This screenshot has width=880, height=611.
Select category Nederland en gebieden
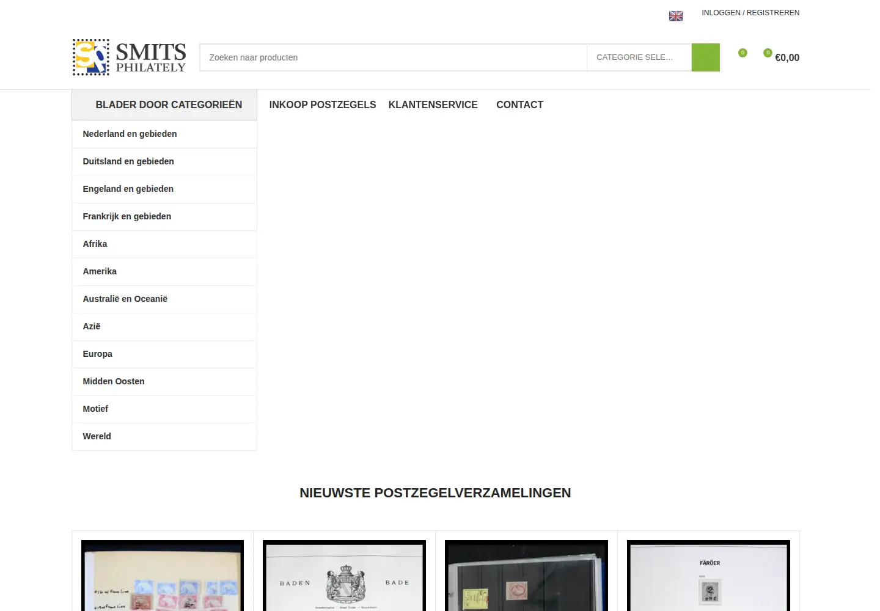164,134
